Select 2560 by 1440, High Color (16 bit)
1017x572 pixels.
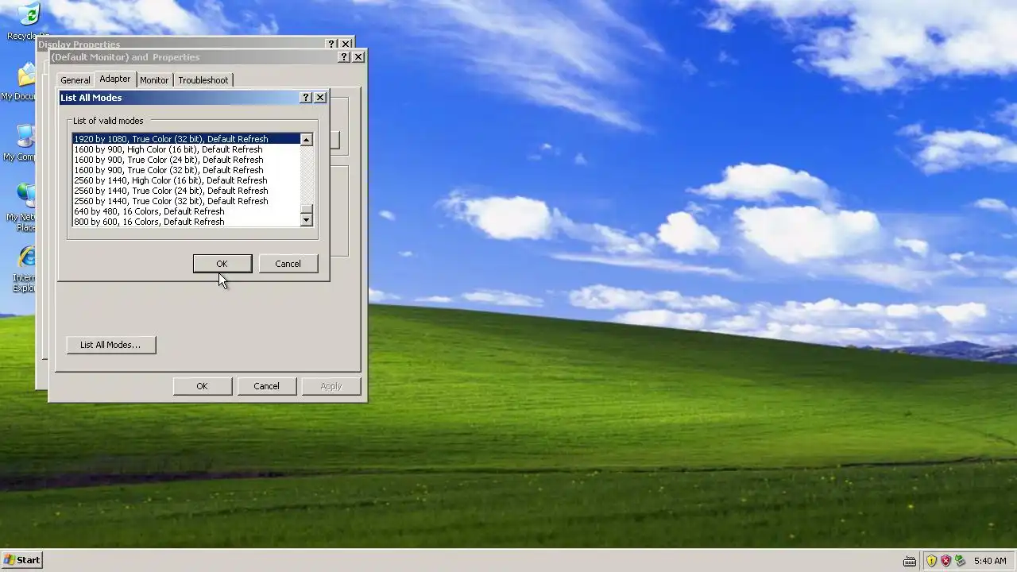click(x=186, y=180)
